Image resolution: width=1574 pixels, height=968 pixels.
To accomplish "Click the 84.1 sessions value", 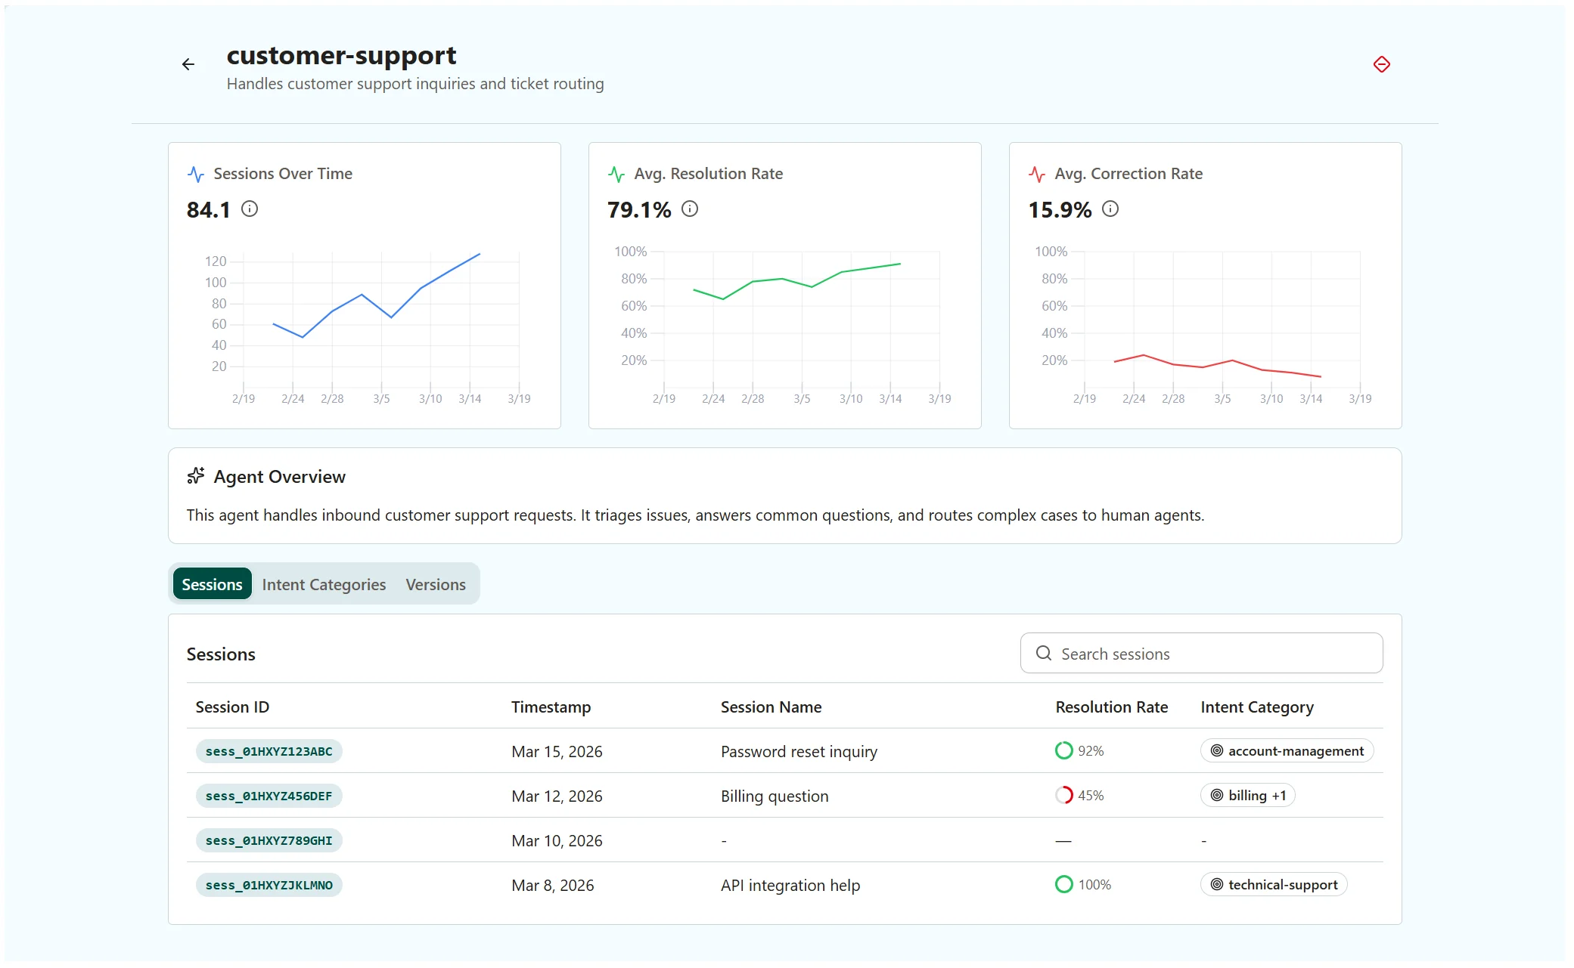I will coord(209,209).
